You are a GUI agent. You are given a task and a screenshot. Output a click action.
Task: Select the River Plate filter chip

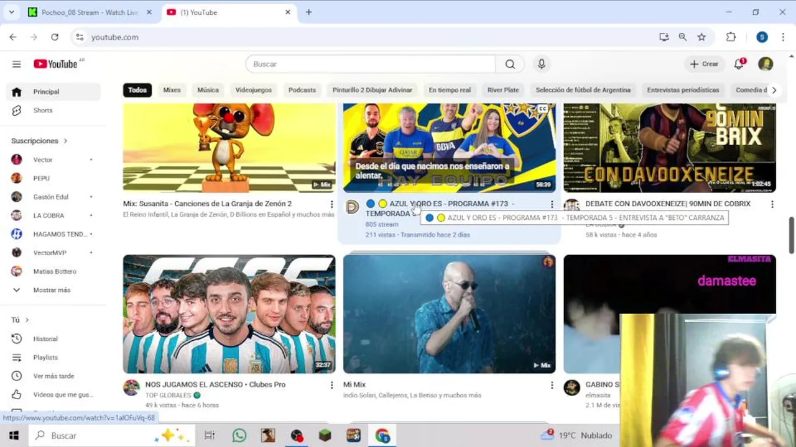coord(503,90)
